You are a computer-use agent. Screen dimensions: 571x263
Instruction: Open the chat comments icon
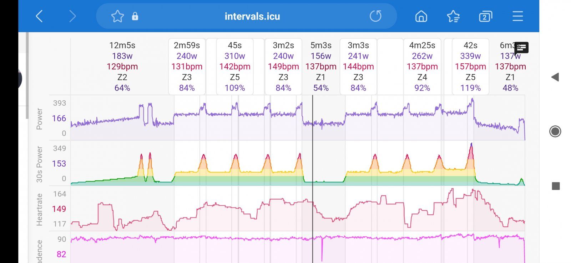[521, 48]
